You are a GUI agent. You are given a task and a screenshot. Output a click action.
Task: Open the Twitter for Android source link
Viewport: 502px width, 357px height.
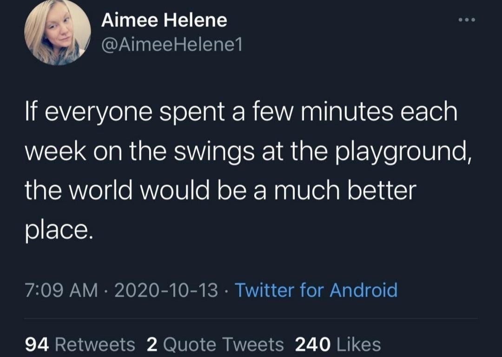coord(316,291)
